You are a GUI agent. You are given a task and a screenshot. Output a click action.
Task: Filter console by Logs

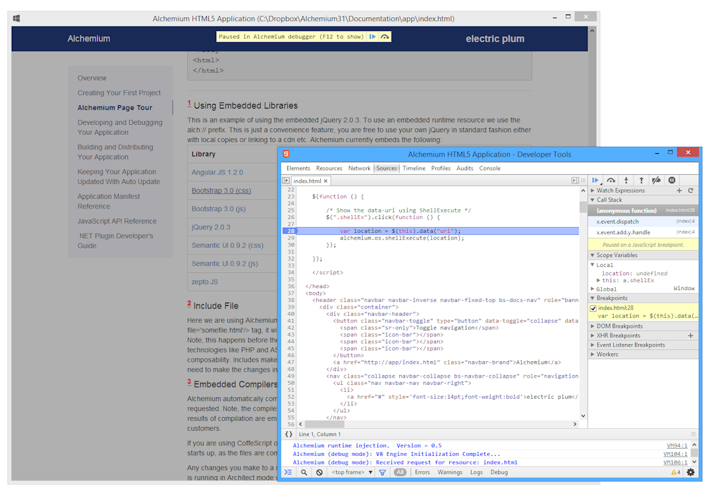[476, 472]
